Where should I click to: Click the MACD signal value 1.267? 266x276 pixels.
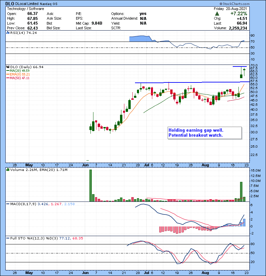point(56,204)
